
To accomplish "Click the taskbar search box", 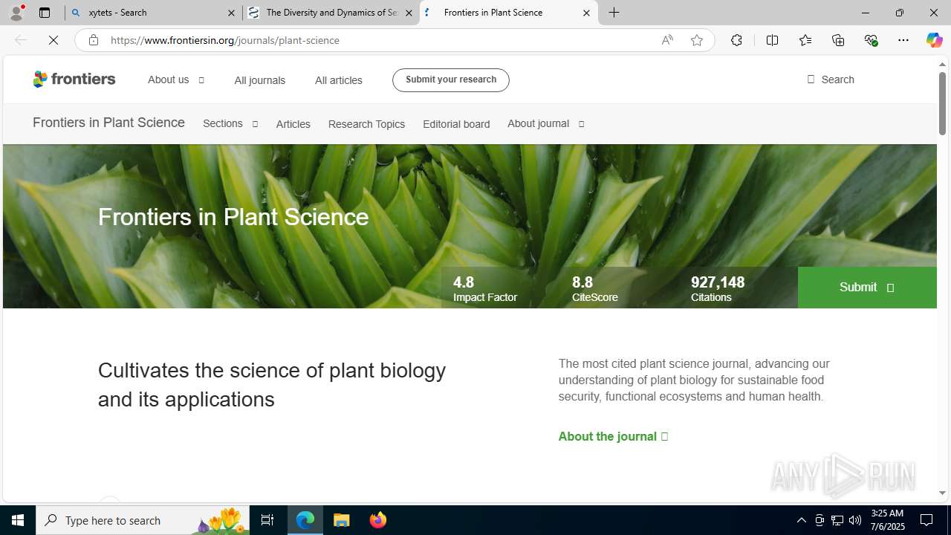I will tap(143, 520).
